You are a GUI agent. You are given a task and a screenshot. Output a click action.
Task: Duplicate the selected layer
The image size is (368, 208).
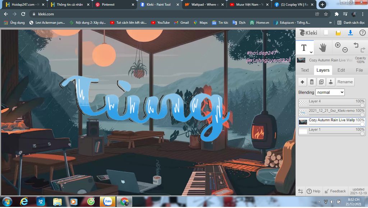coord(321,82)
